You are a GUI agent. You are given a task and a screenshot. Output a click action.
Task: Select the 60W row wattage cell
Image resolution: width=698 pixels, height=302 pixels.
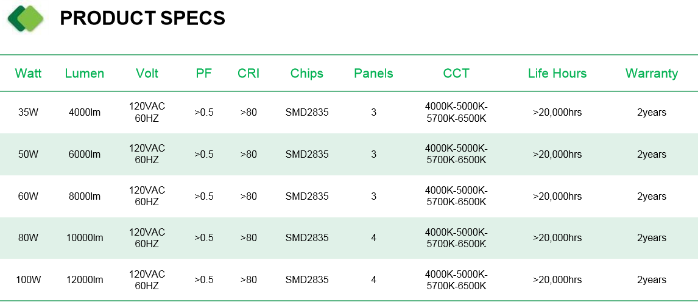pyautogui.click(x=29, y=196)
